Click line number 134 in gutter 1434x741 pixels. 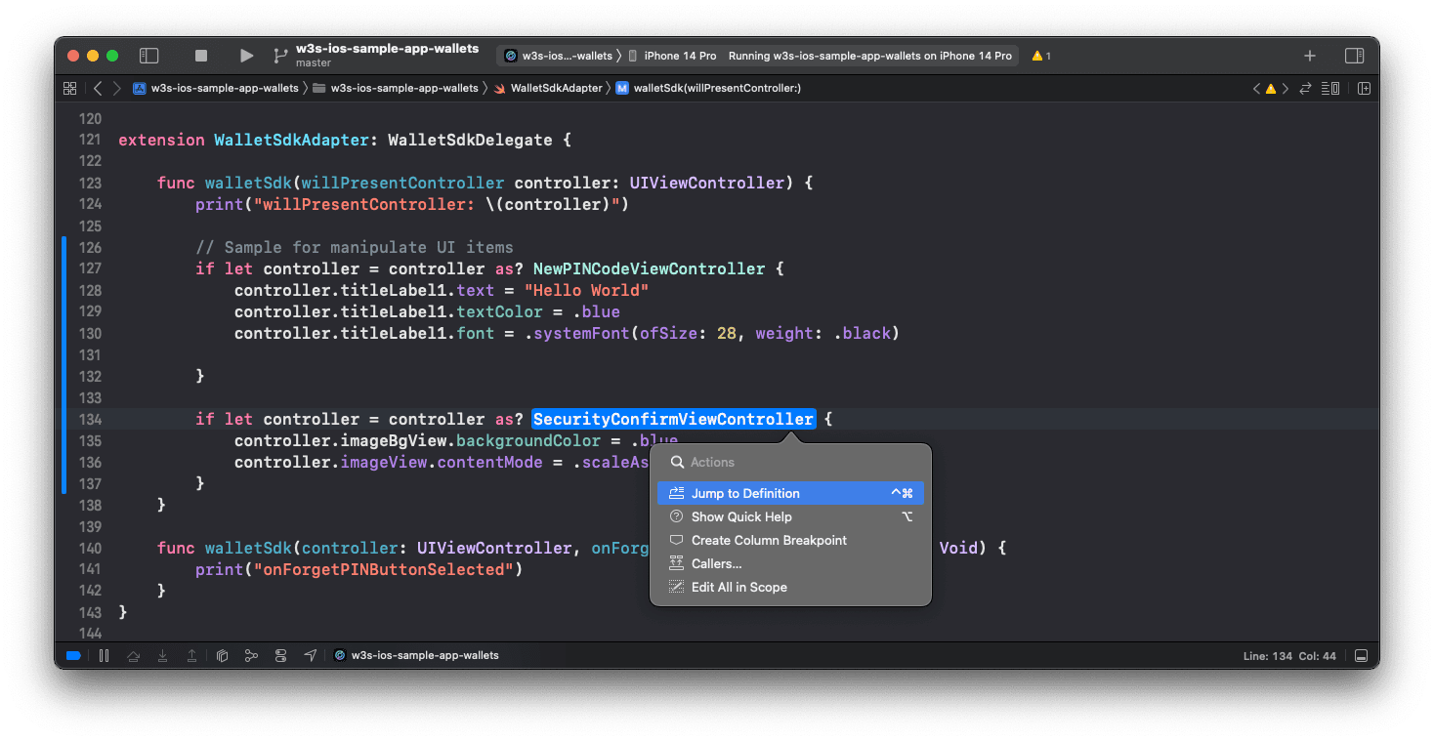coord(90,419)
